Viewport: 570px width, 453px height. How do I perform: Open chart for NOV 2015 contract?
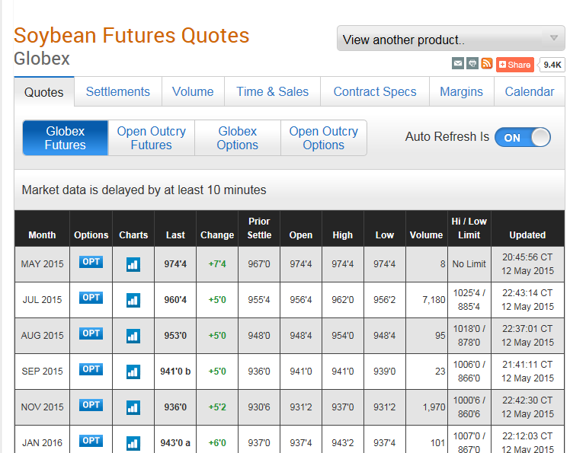click(133, 407)
